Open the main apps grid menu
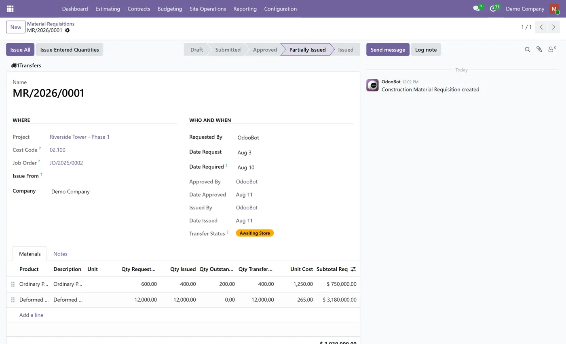The width and height of the screenshot is (566, 344). (10, 8)
